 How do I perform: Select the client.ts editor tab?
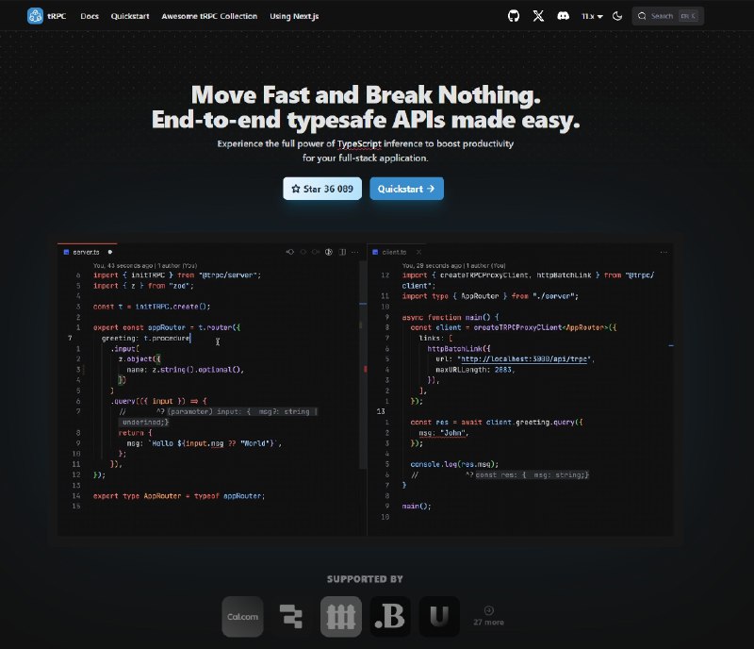tap(394, 252)
